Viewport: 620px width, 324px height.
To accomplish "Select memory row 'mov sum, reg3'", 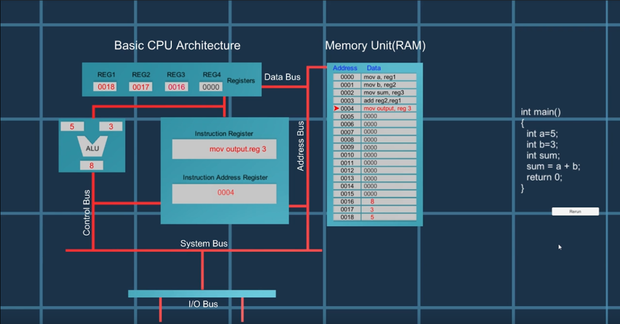I will tap(389, 92).
